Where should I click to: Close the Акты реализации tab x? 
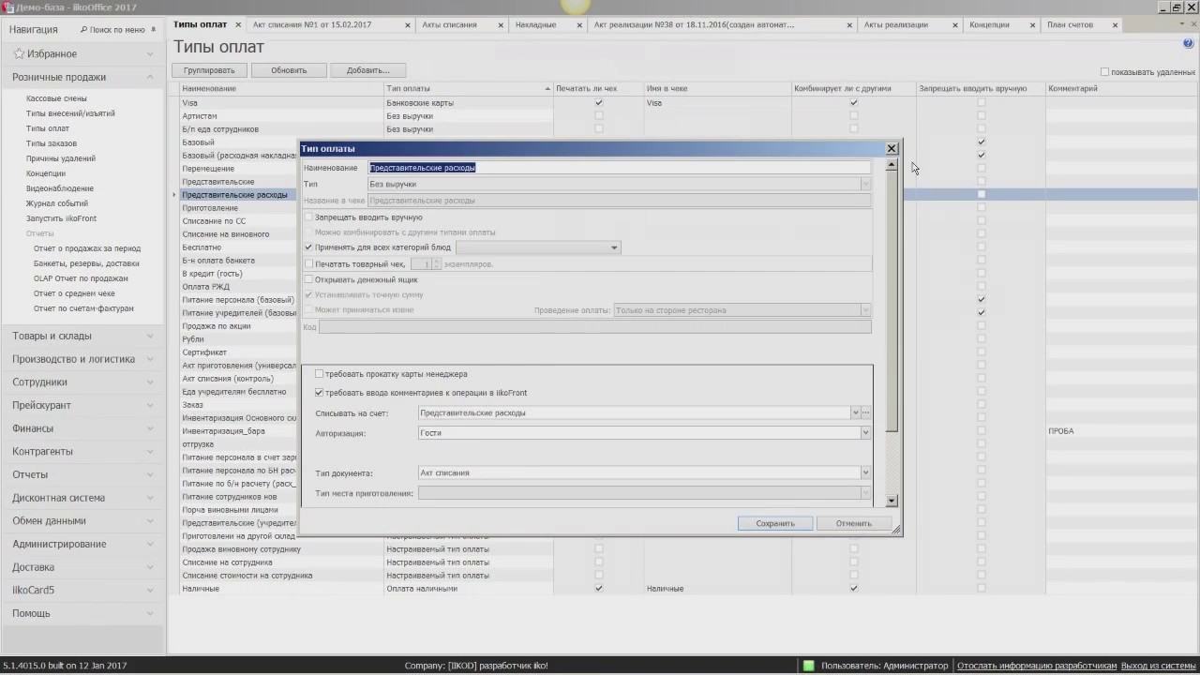954,25
